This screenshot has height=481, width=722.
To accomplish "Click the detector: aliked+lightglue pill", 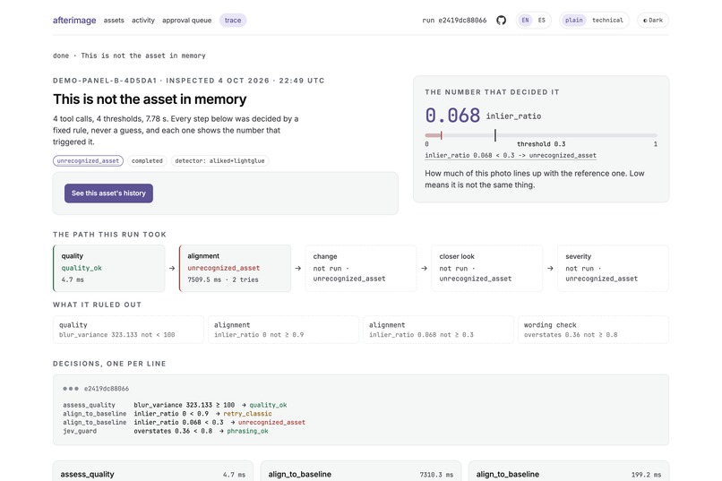I will (219, 161).
